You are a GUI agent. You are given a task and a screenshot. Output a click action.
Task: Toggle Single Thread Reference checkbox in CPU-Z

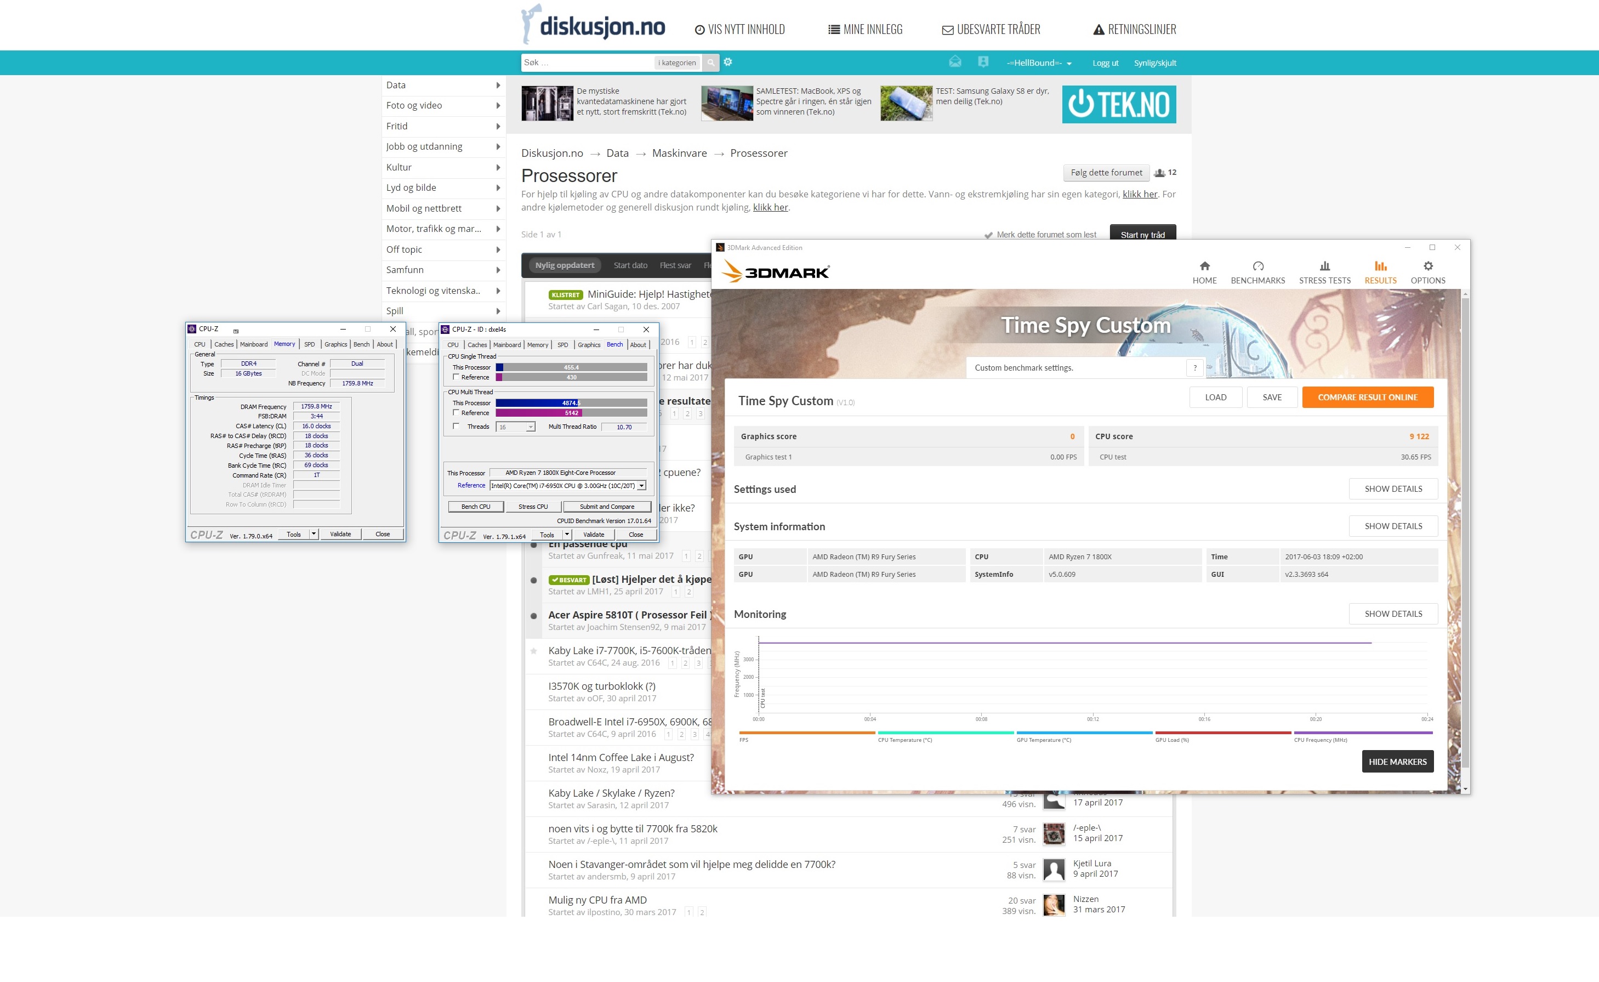(x=456, y=377)
